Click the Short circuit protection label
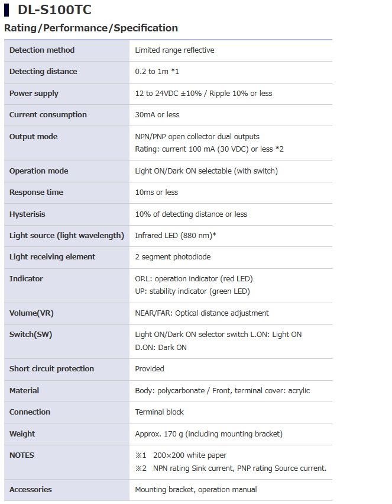This screenshot has height=504, width=392. click(51, 369)
